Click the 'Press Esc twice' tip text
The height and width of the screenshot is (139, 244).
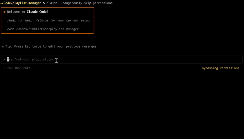[55, 46]
